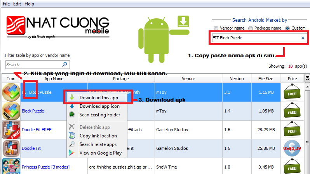The height and width of the screenshot is (174, 310).
Task: Click ShoW Time vendor cell
Action: (x=167, y=167)
